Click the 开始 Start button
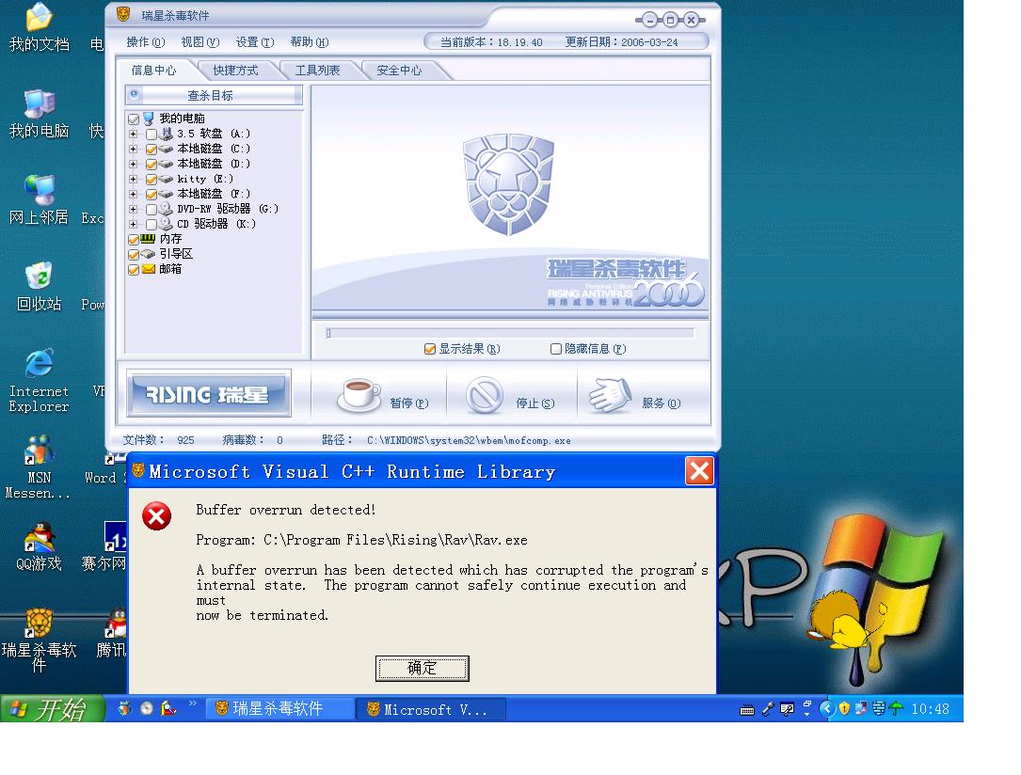Screen dimensions: 1021x775 coord(52,708)
